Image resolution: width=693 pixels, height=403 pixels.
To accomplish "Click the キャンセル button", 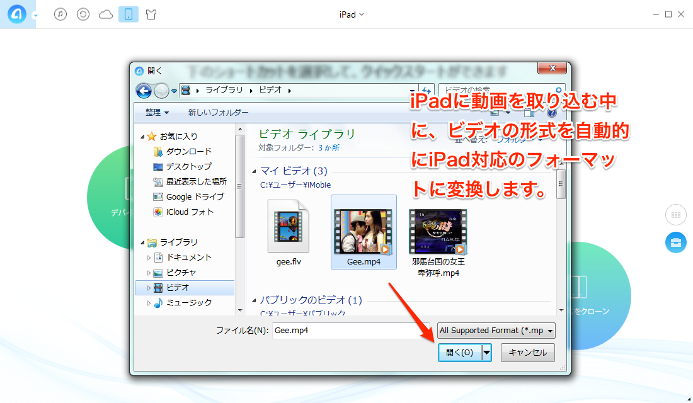I will (x=527, y=353).
